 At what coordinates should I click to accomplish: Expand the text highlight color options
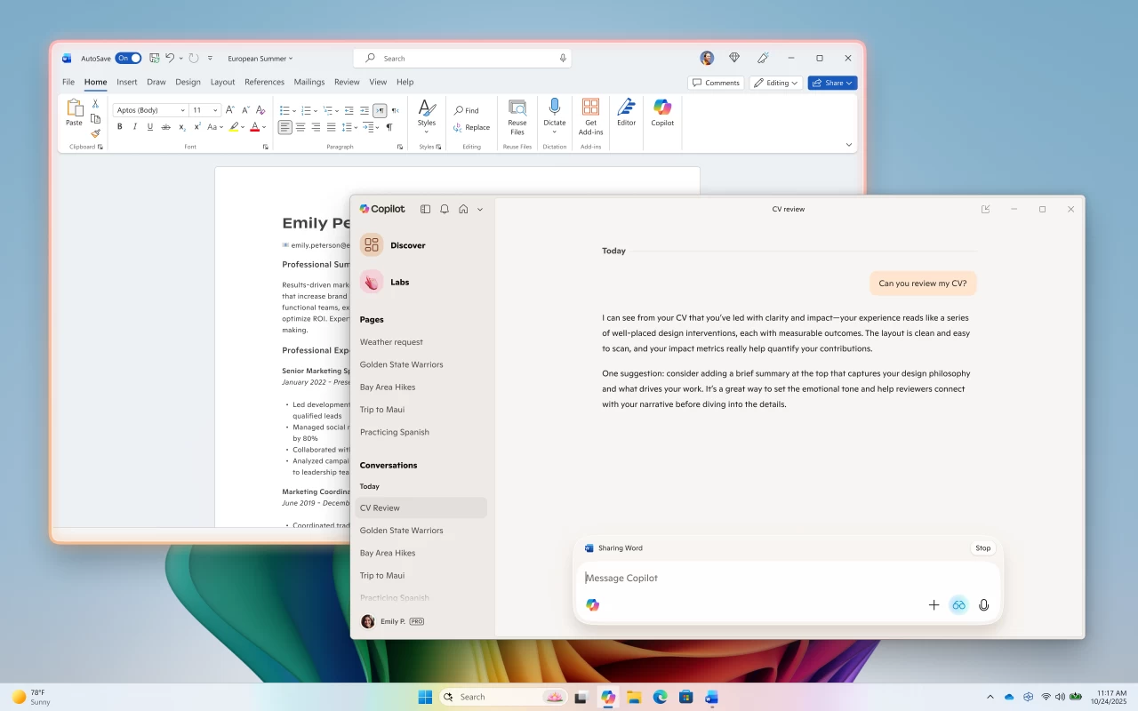(243, 127)
